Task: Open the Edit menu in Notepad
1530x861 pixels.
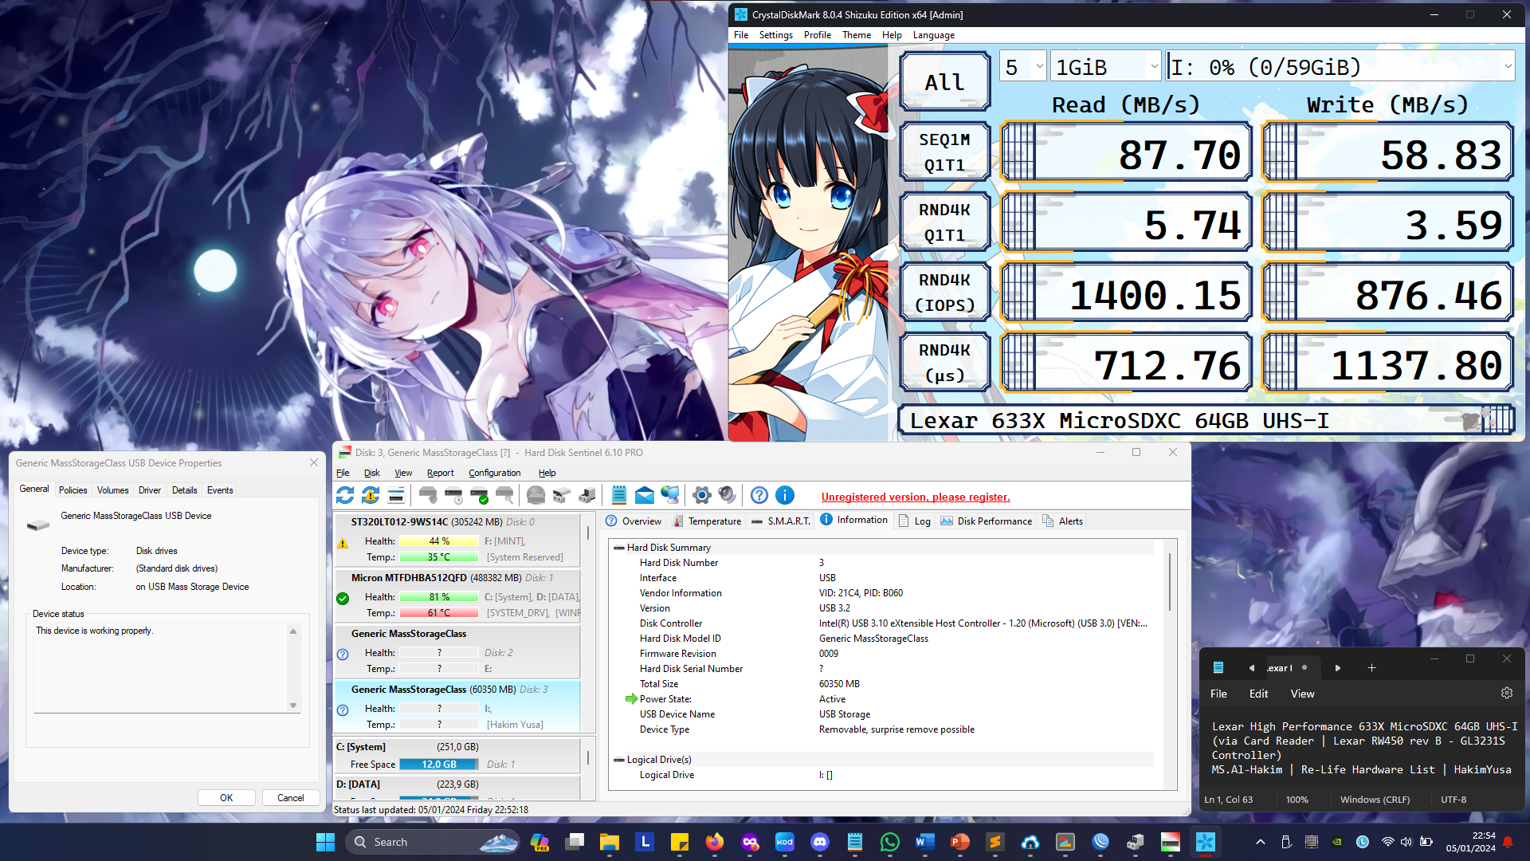Action: click(x=1258, y=694)
